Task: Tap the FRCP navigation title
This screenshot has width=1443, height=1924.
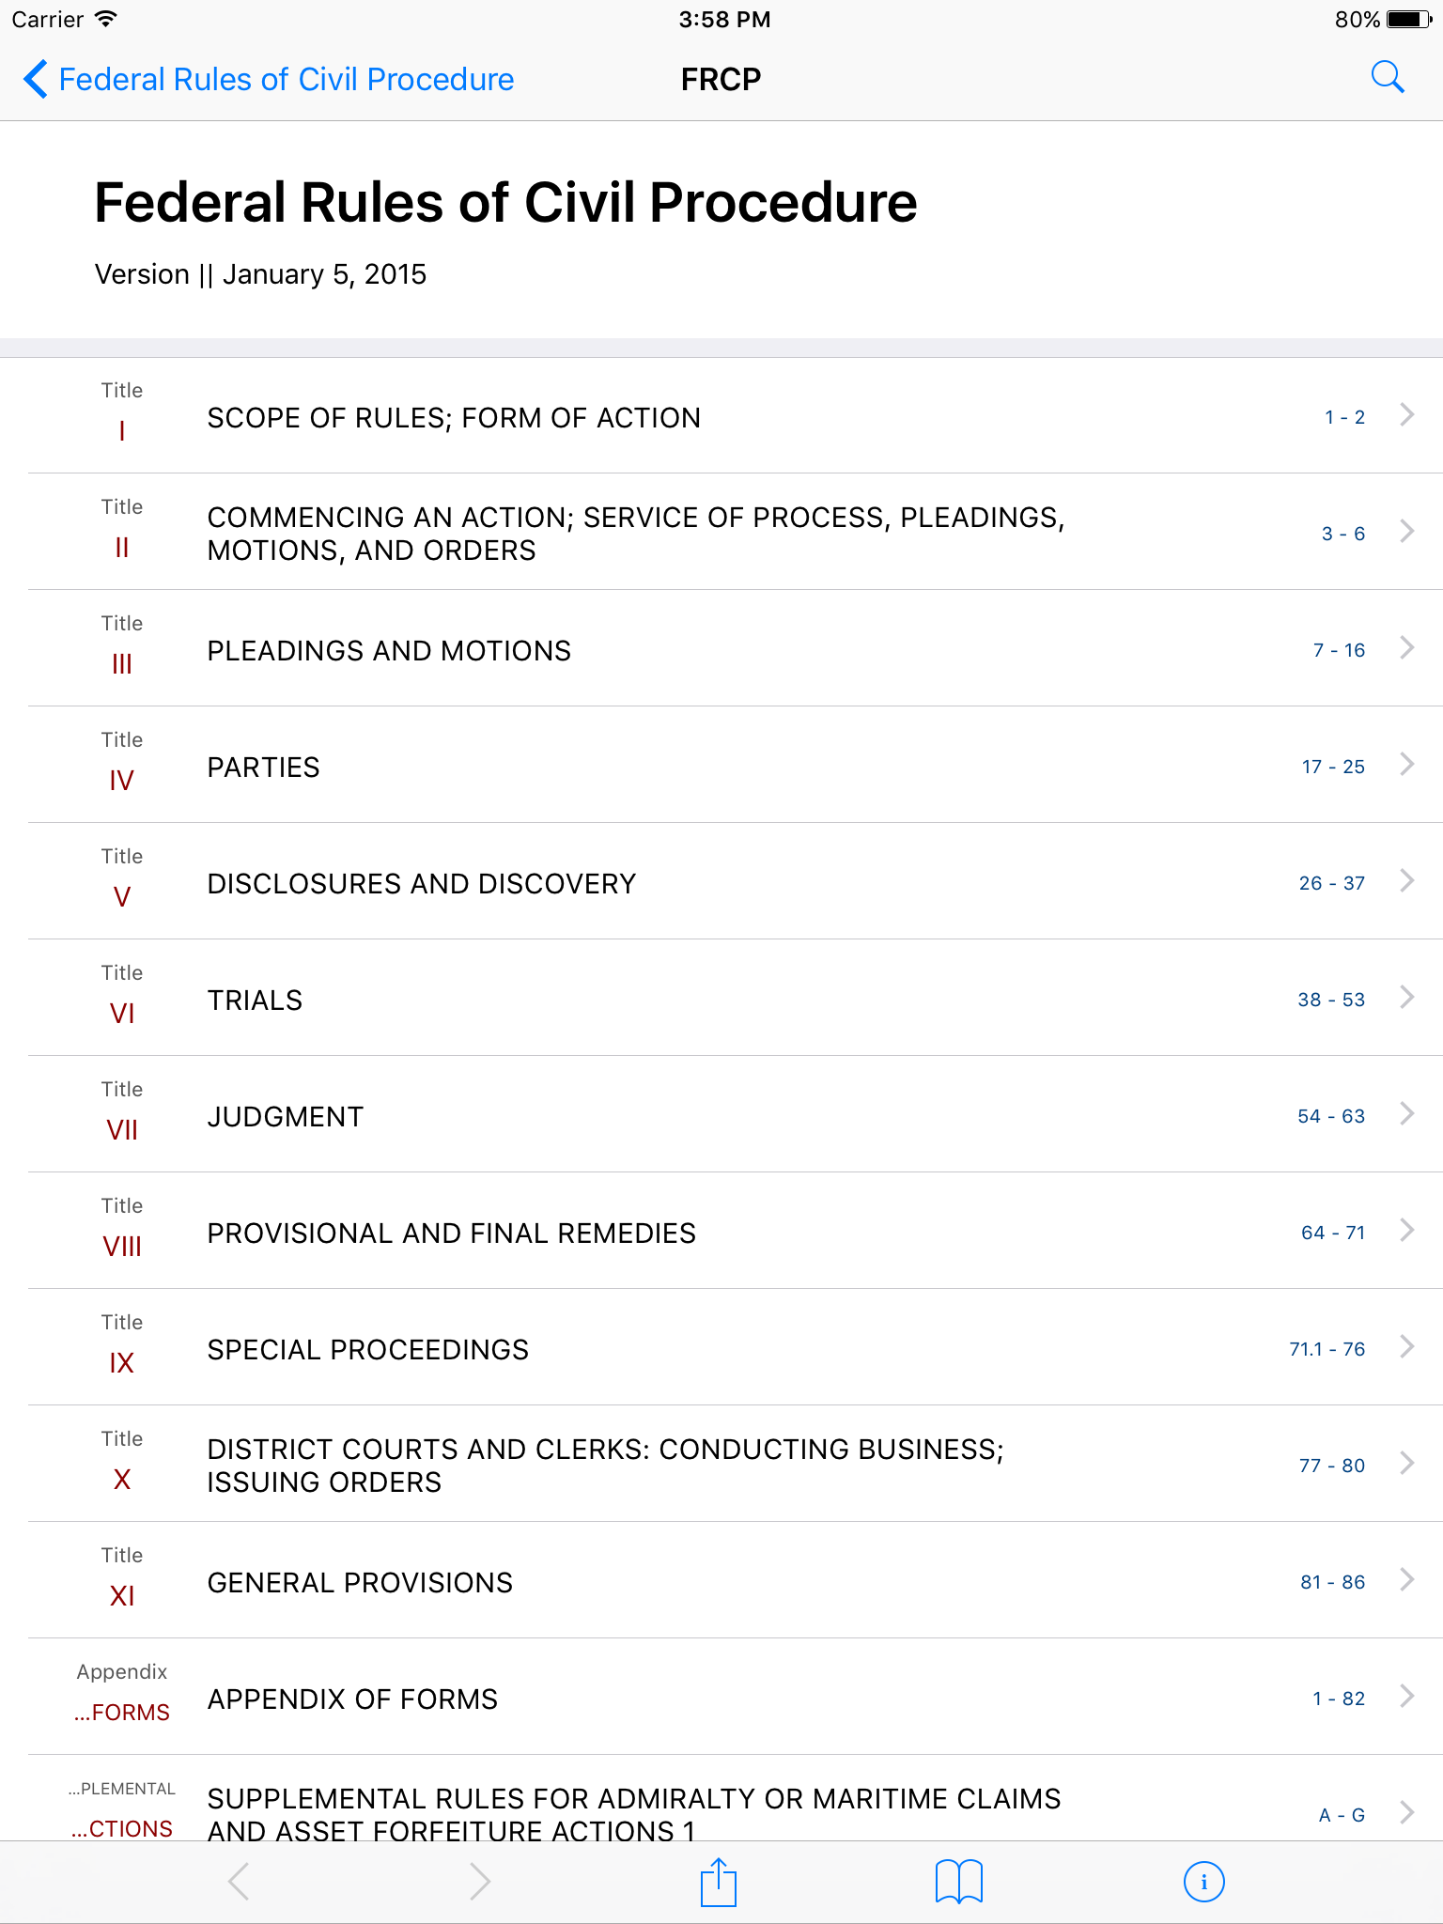Action: pos(721,79)
